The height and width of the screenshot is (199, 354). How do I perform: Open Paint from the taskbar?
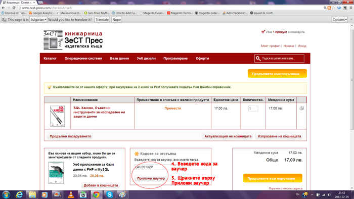pyautogui.click(x=122, y=194)
